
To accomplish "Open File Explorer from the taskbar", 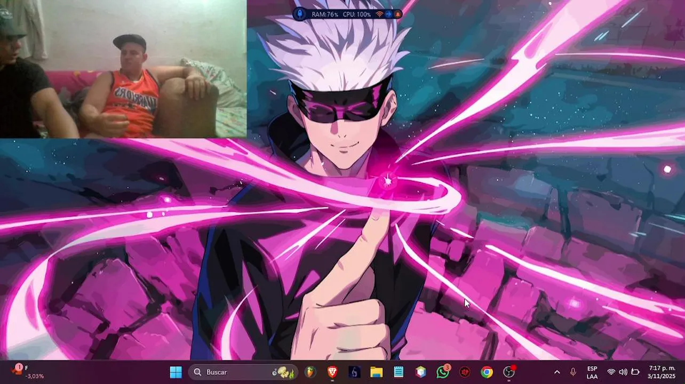I will 377,372.
